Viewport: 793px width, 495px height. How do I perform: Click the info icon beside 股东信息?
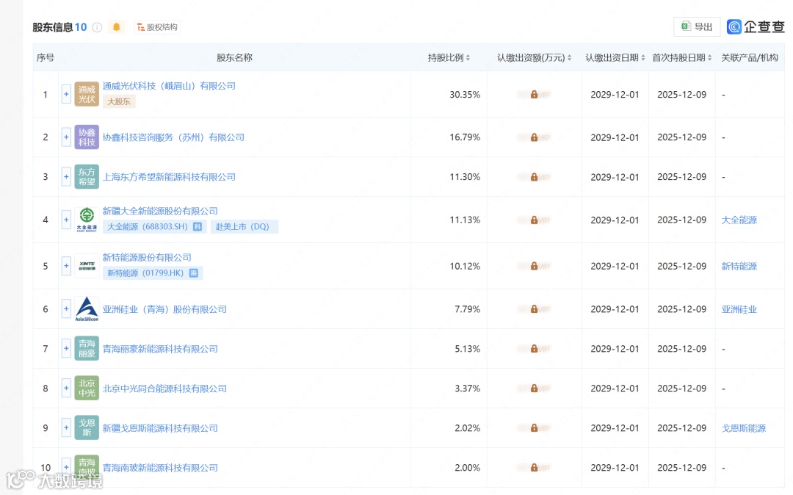(x=97, y=27)
